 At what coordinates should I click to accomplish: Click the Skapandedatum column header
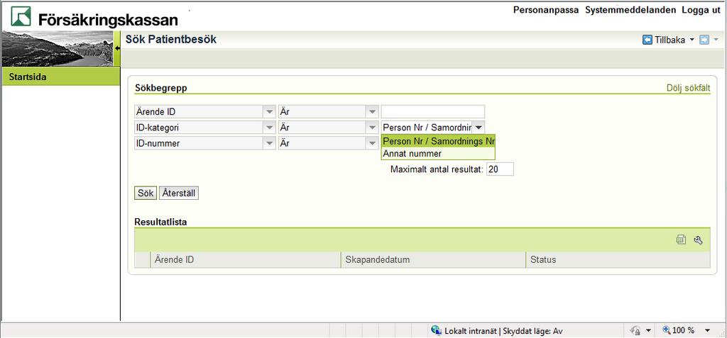point(434,260)
